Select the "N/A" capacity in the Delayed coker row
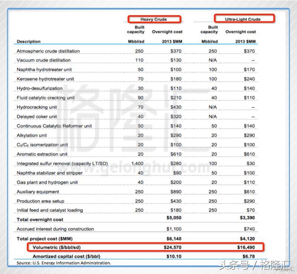This screenshot has width=297, height=274. click(213, 116)
